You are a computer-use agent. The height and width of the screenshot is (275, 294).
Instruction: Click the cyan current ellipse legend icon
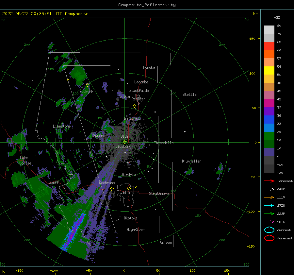pyautogui.click(x=269, y=230)
